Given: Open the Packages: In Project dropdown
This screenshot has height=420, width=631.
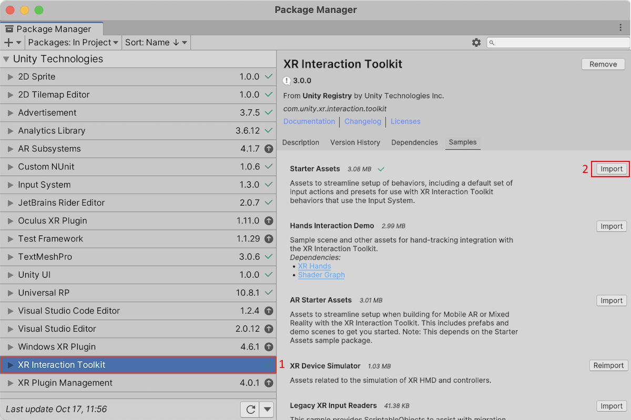Looking at the screenshot, I should click(73, 43).
